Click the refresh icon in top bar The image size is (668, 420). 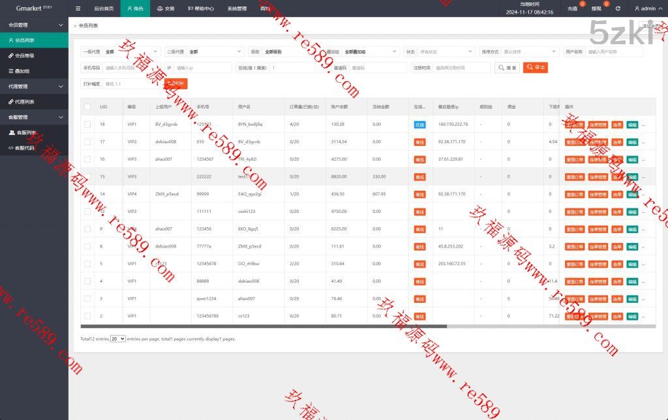click(618, 9)
